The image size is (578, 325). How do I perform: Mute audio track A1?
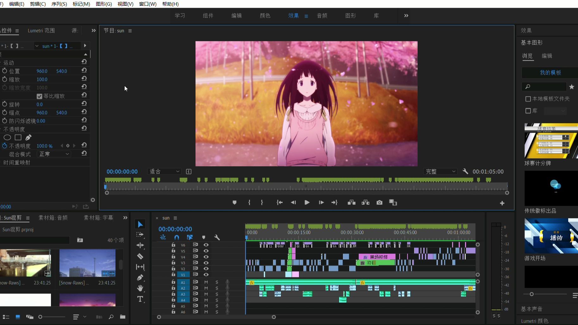tap(206, 282)
